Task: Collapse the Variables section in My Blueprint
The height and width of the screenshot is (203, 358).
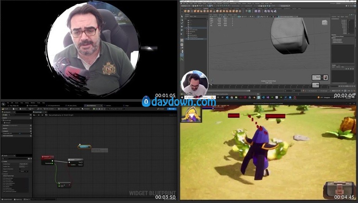Action: [2, 131]
